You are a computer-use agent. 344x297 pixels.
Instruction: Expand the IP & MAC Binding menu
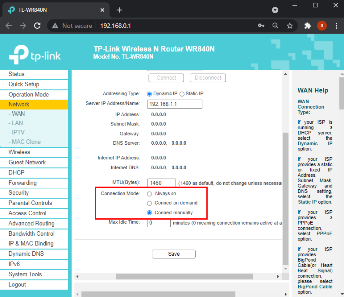34,244
